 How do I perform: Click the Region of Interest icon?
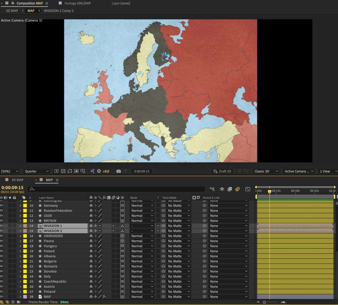click(x=76, y=171)
